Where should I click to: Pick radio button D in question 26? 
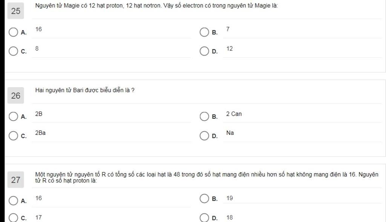(204, 136)
